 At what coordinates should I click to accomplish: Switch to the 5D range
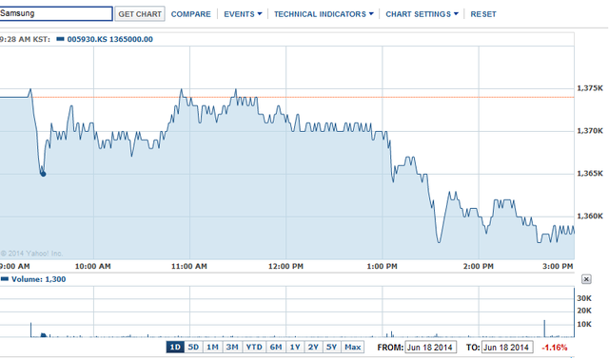(193, 348)
